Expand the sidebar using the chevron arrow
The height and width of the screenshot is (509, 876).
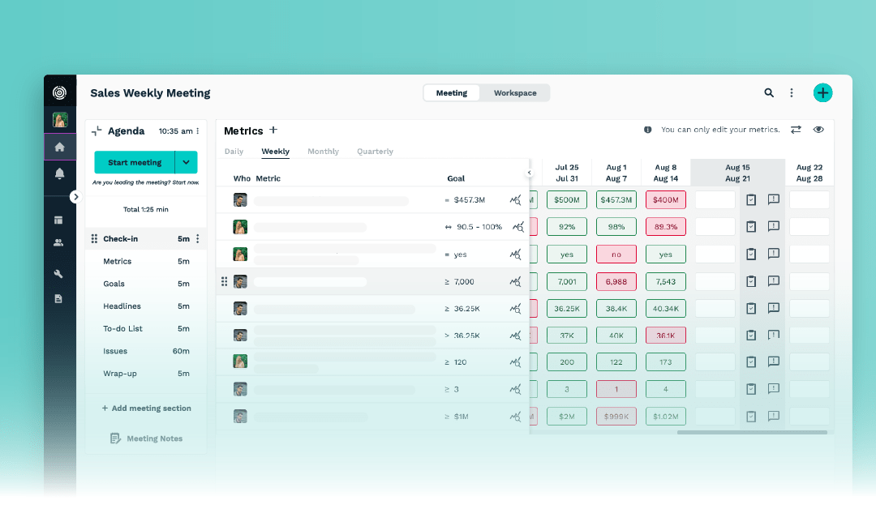point(75,196)
